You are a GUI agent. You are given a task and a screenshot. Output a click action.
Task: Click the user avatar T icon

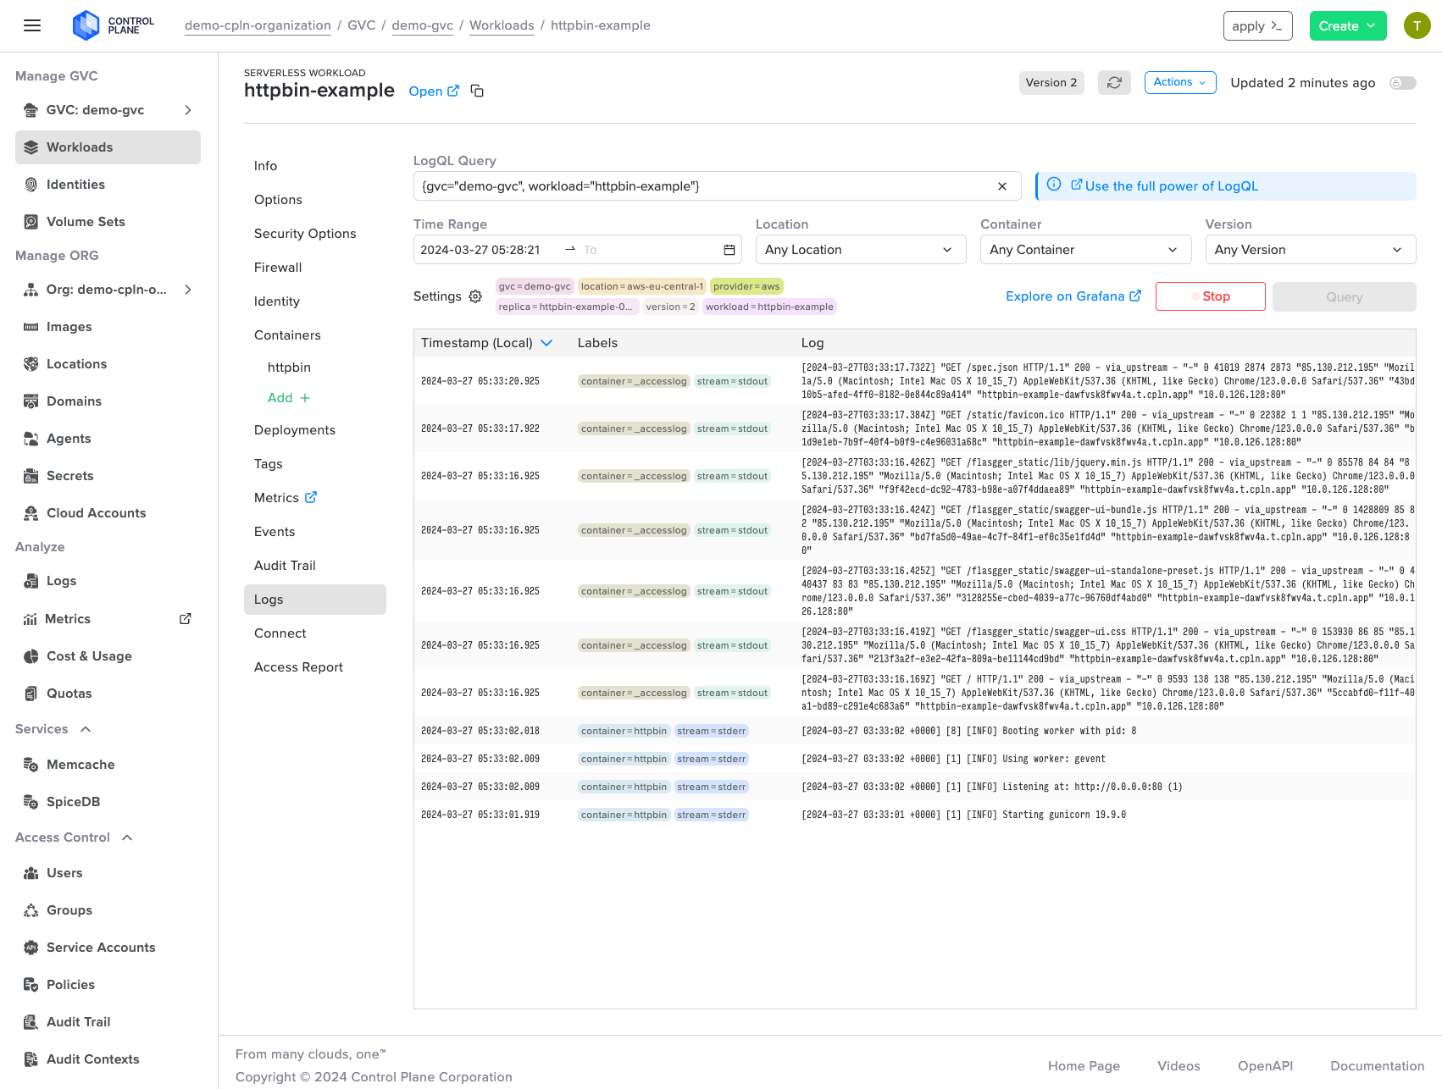point(1417,25)
